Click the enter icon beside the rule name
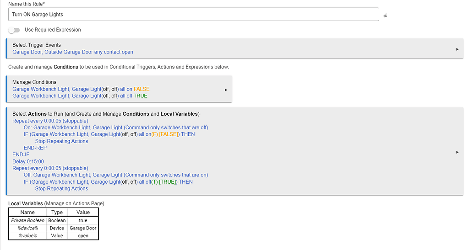This screenshot has height=250, width=469. 385,16
